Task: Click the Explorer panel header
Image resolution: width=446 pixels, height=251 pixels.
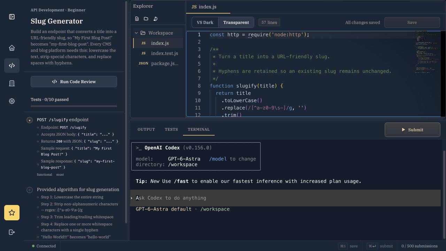Action: (x=143, y=6)
